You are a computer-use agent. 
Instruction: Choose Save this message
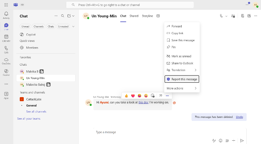click(182, 40)
